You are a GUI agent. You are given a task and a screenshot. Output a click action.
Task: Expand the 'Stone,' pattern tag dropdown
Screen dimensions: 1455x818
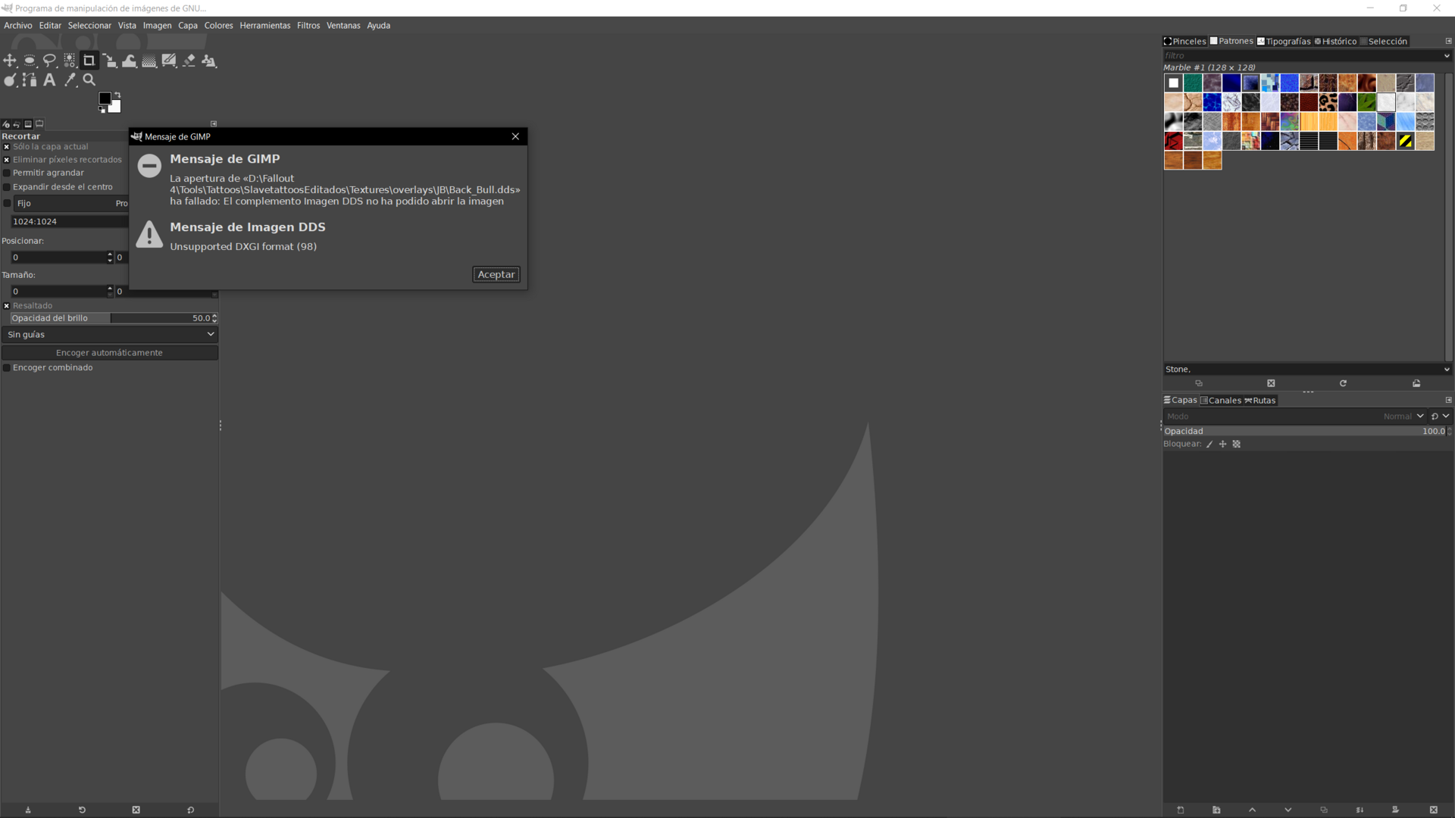click(x=1447, y=370)
